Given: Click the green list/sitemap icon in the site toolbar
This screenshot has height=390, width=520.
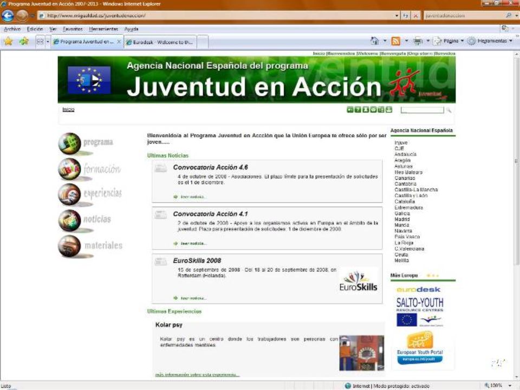Looking at the screenshot, I should click(x=381, y=110).
